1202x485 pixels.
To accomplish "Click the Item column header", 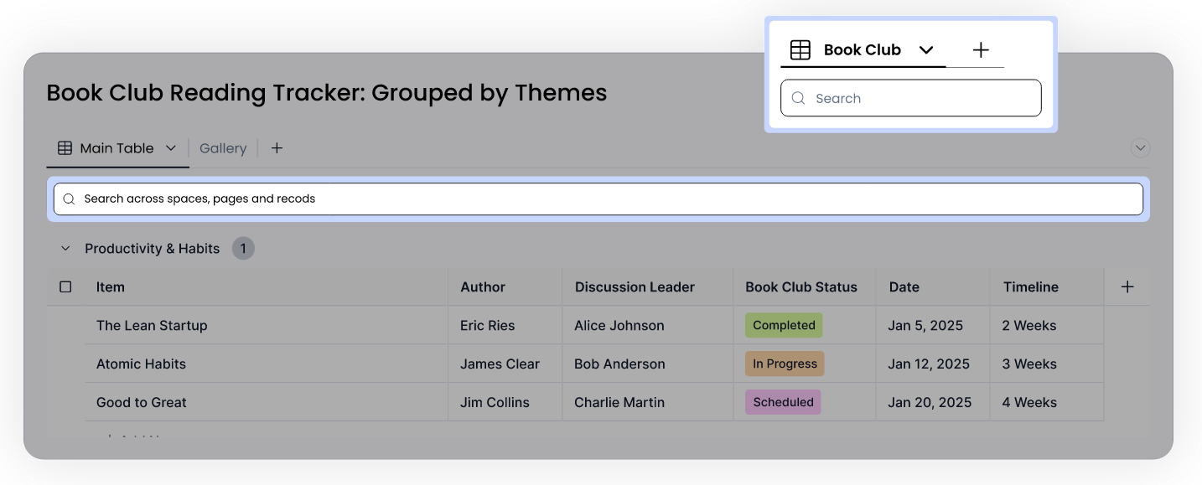I will point(111,286).
